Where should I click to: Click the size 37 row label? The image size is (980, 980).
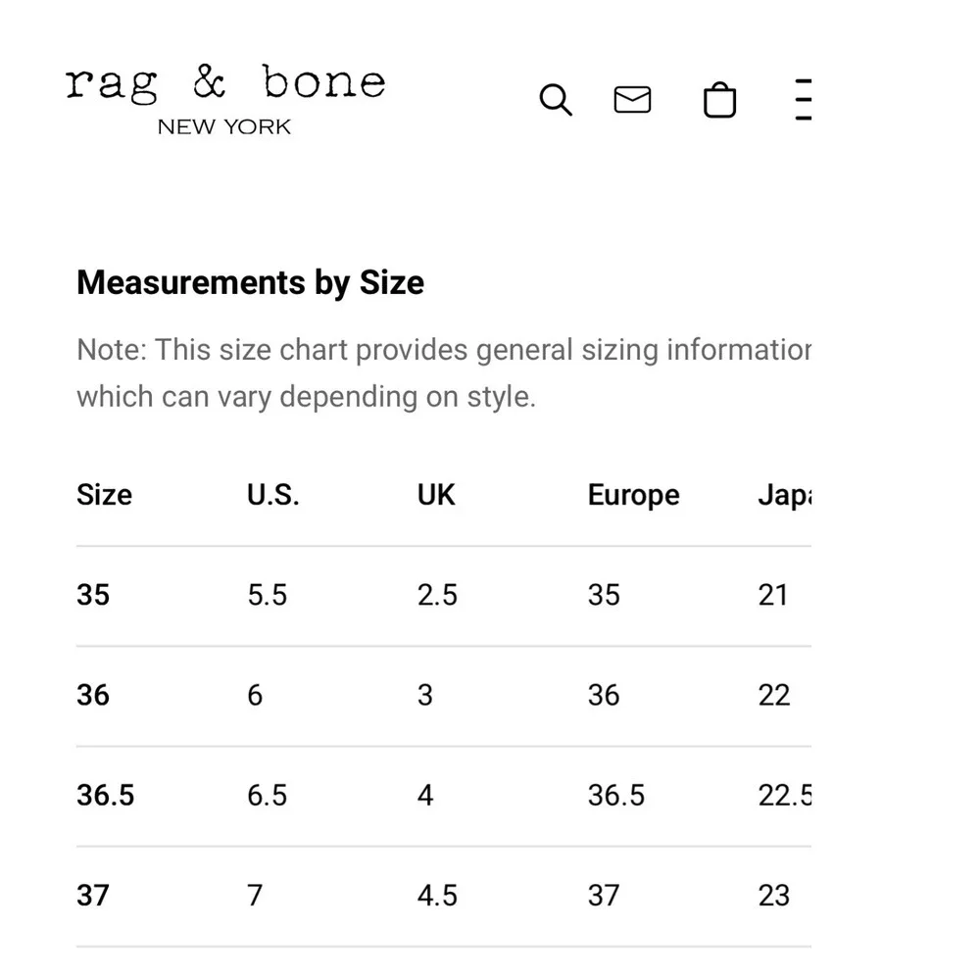pyautogui.click(x=93, y=896)
